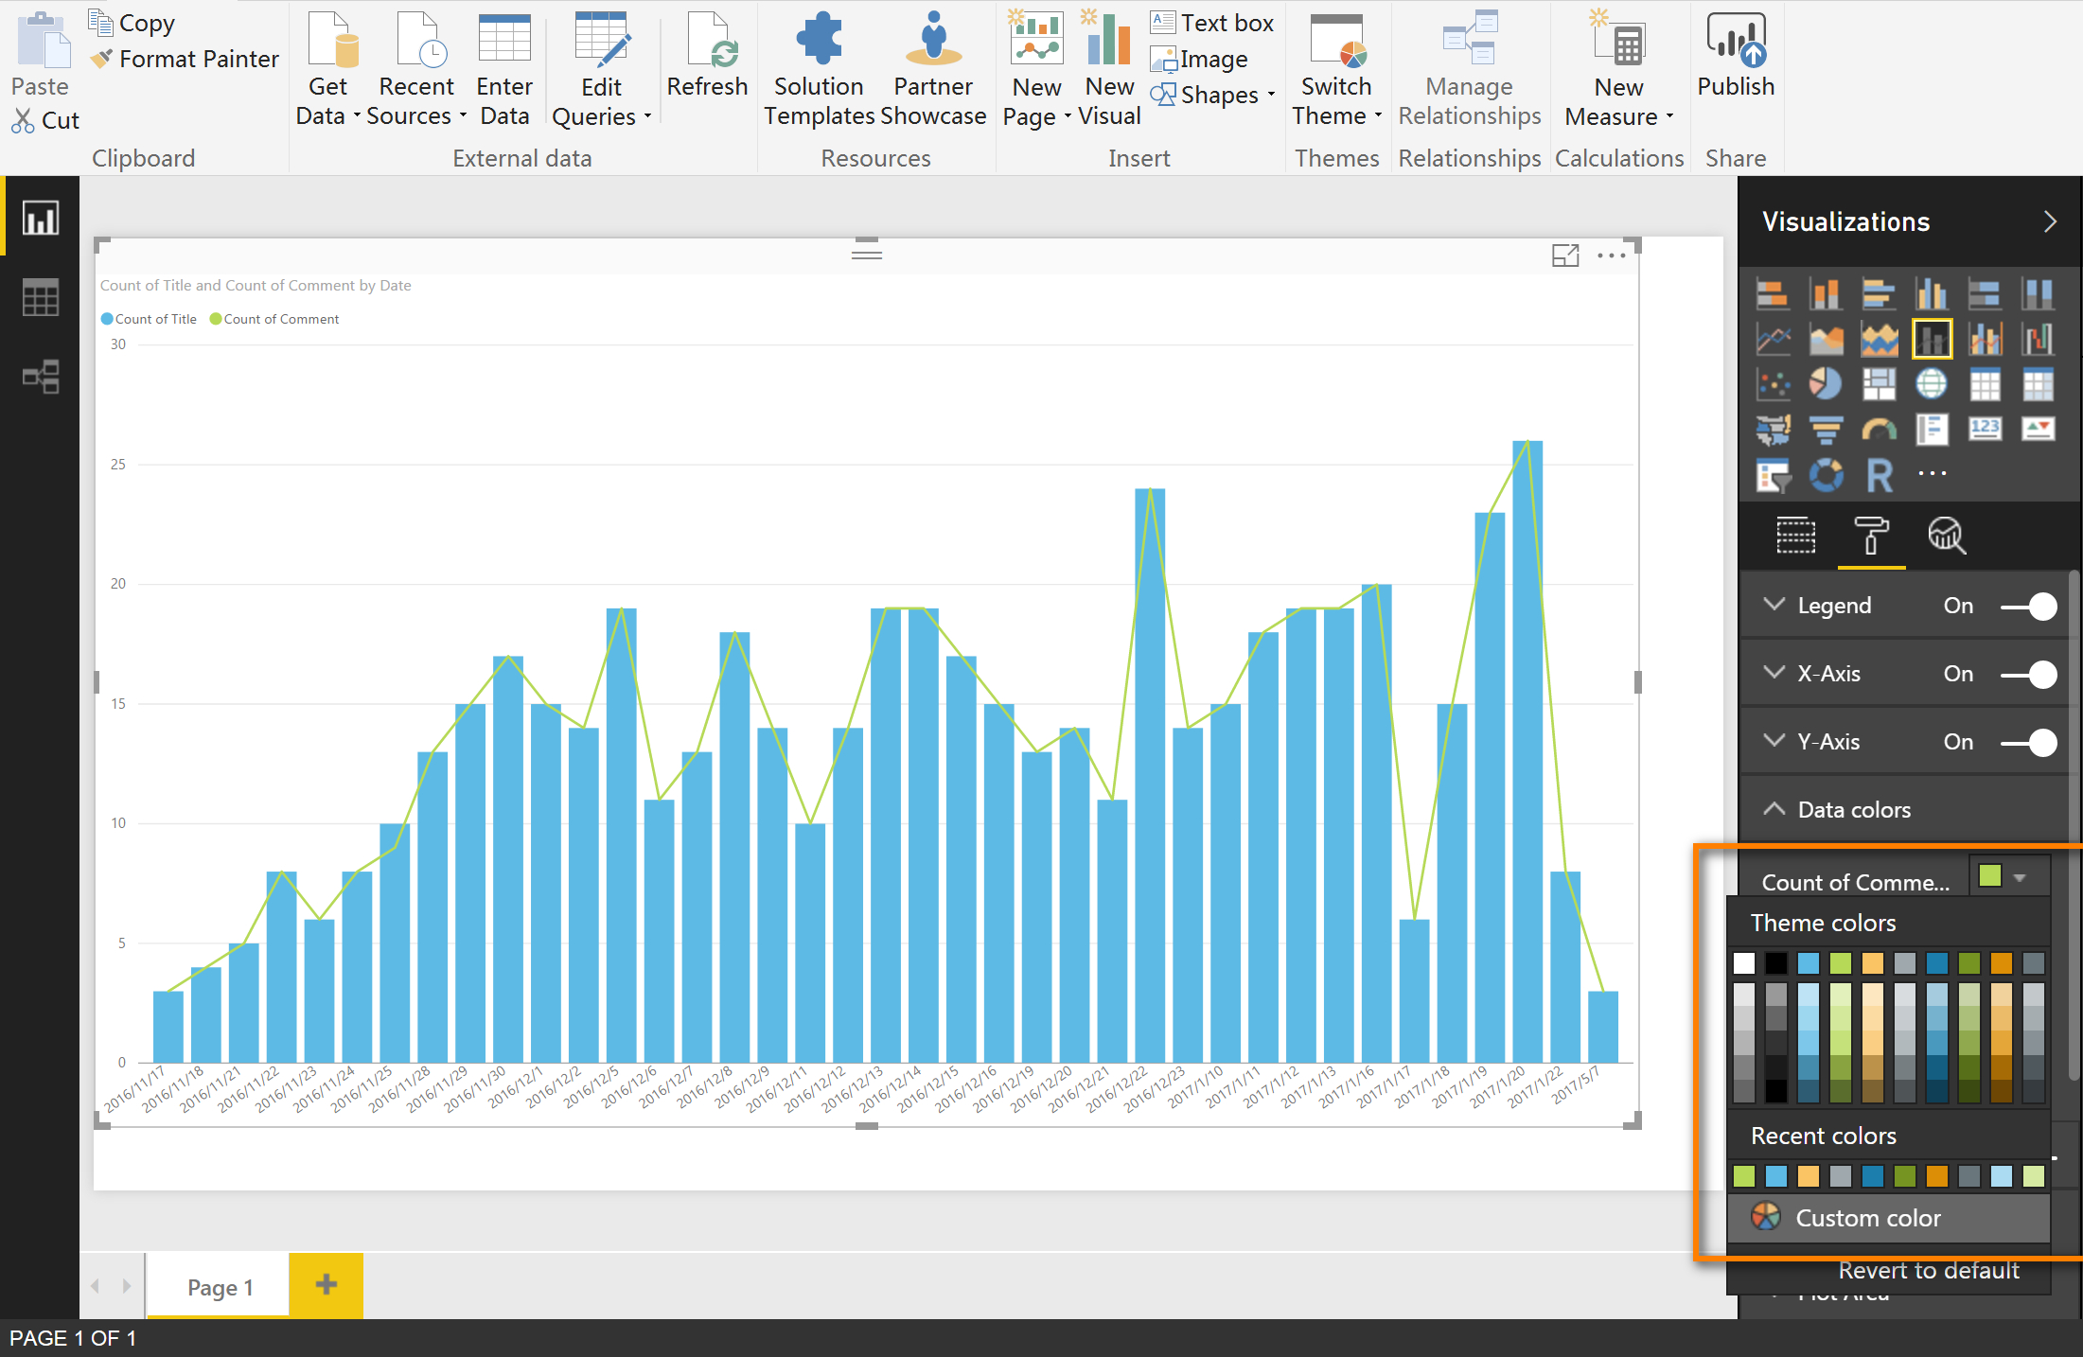
Task: Select the donut chart visualization
Action: (1826, 474)
